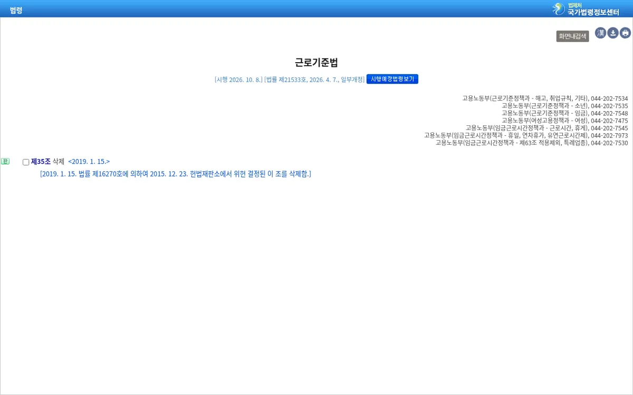Check the 제35조 checkbox
The width and height of the screenshot is (633, 395).
pyautogui.click(x=26, y=162)
